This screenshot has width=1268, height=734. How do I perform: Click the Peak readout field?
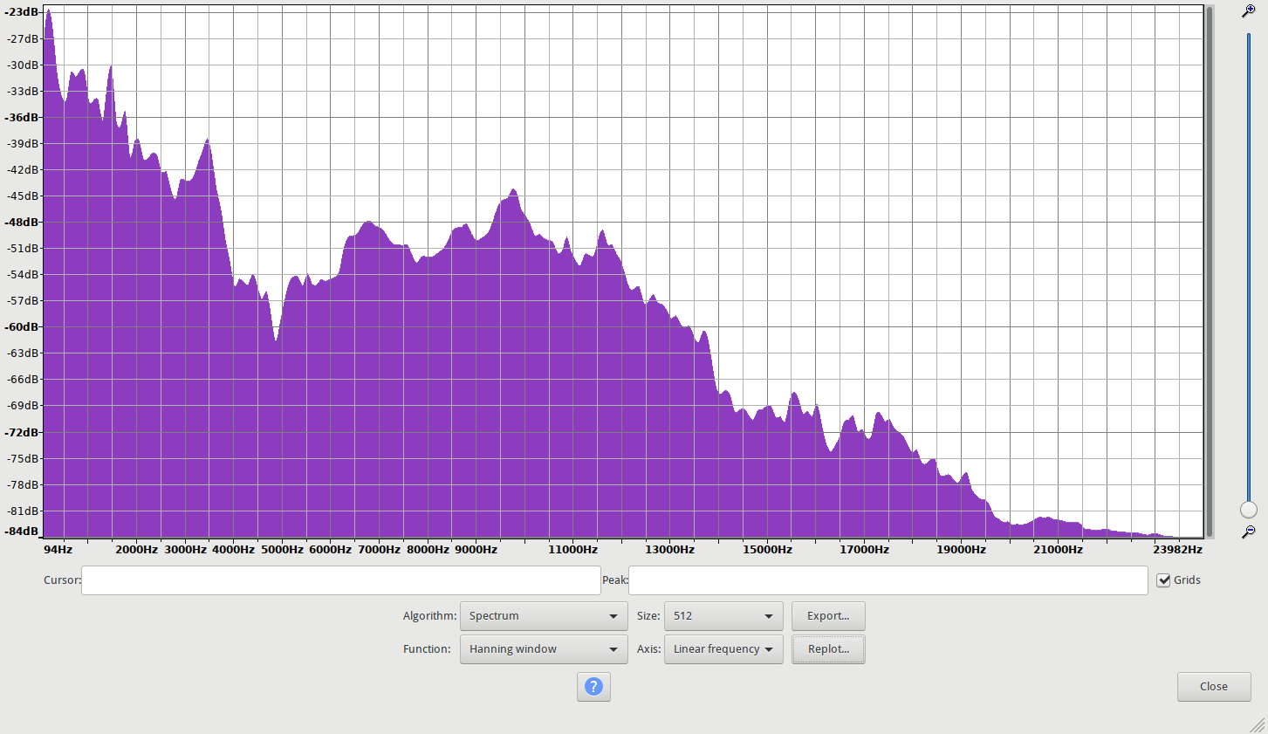coord(888,580)
